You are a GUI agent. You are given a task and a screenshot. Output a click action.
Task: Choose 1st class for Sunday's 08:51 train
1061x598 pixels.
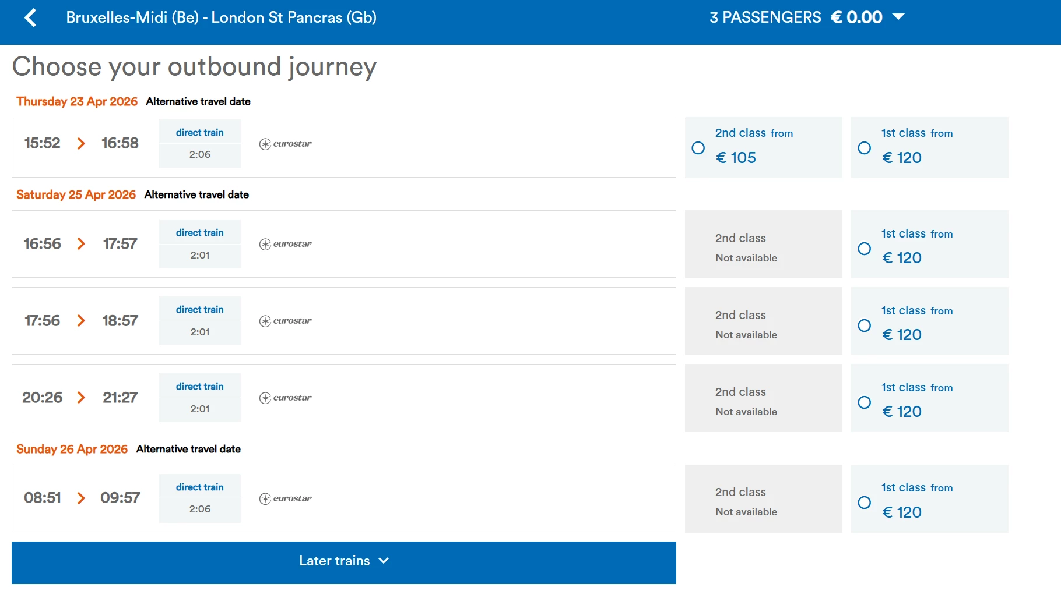coord(865,503)
